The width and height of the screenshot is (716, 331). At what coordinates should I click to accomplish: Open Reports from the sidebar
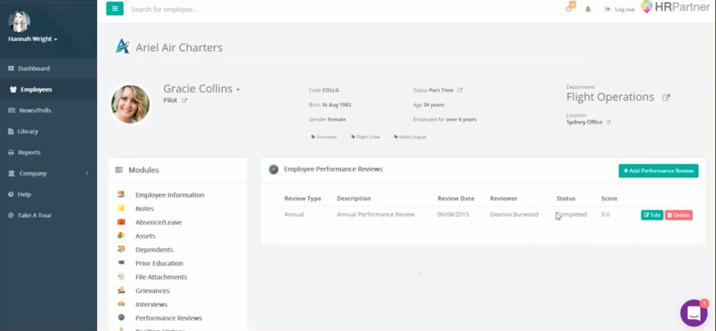(30, 152)
